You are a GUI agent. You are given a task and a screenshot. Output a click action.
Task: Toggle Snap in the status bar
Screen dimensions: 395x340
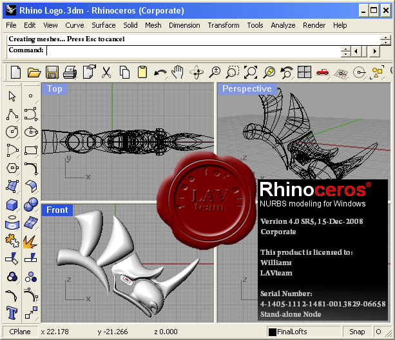pos(357,332)
